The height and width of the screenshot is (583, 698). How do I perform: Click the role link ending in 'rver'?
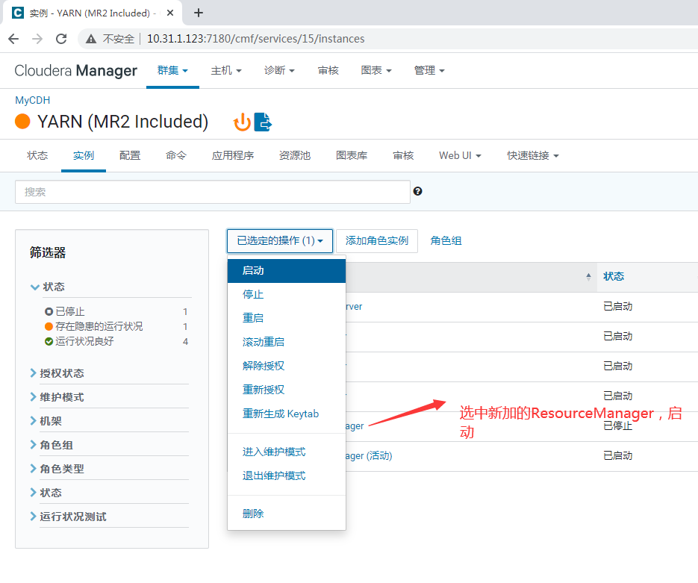click(355, 307)
